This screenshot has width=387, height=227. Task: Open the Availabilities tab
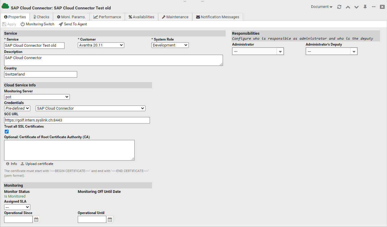click(141, 17)
